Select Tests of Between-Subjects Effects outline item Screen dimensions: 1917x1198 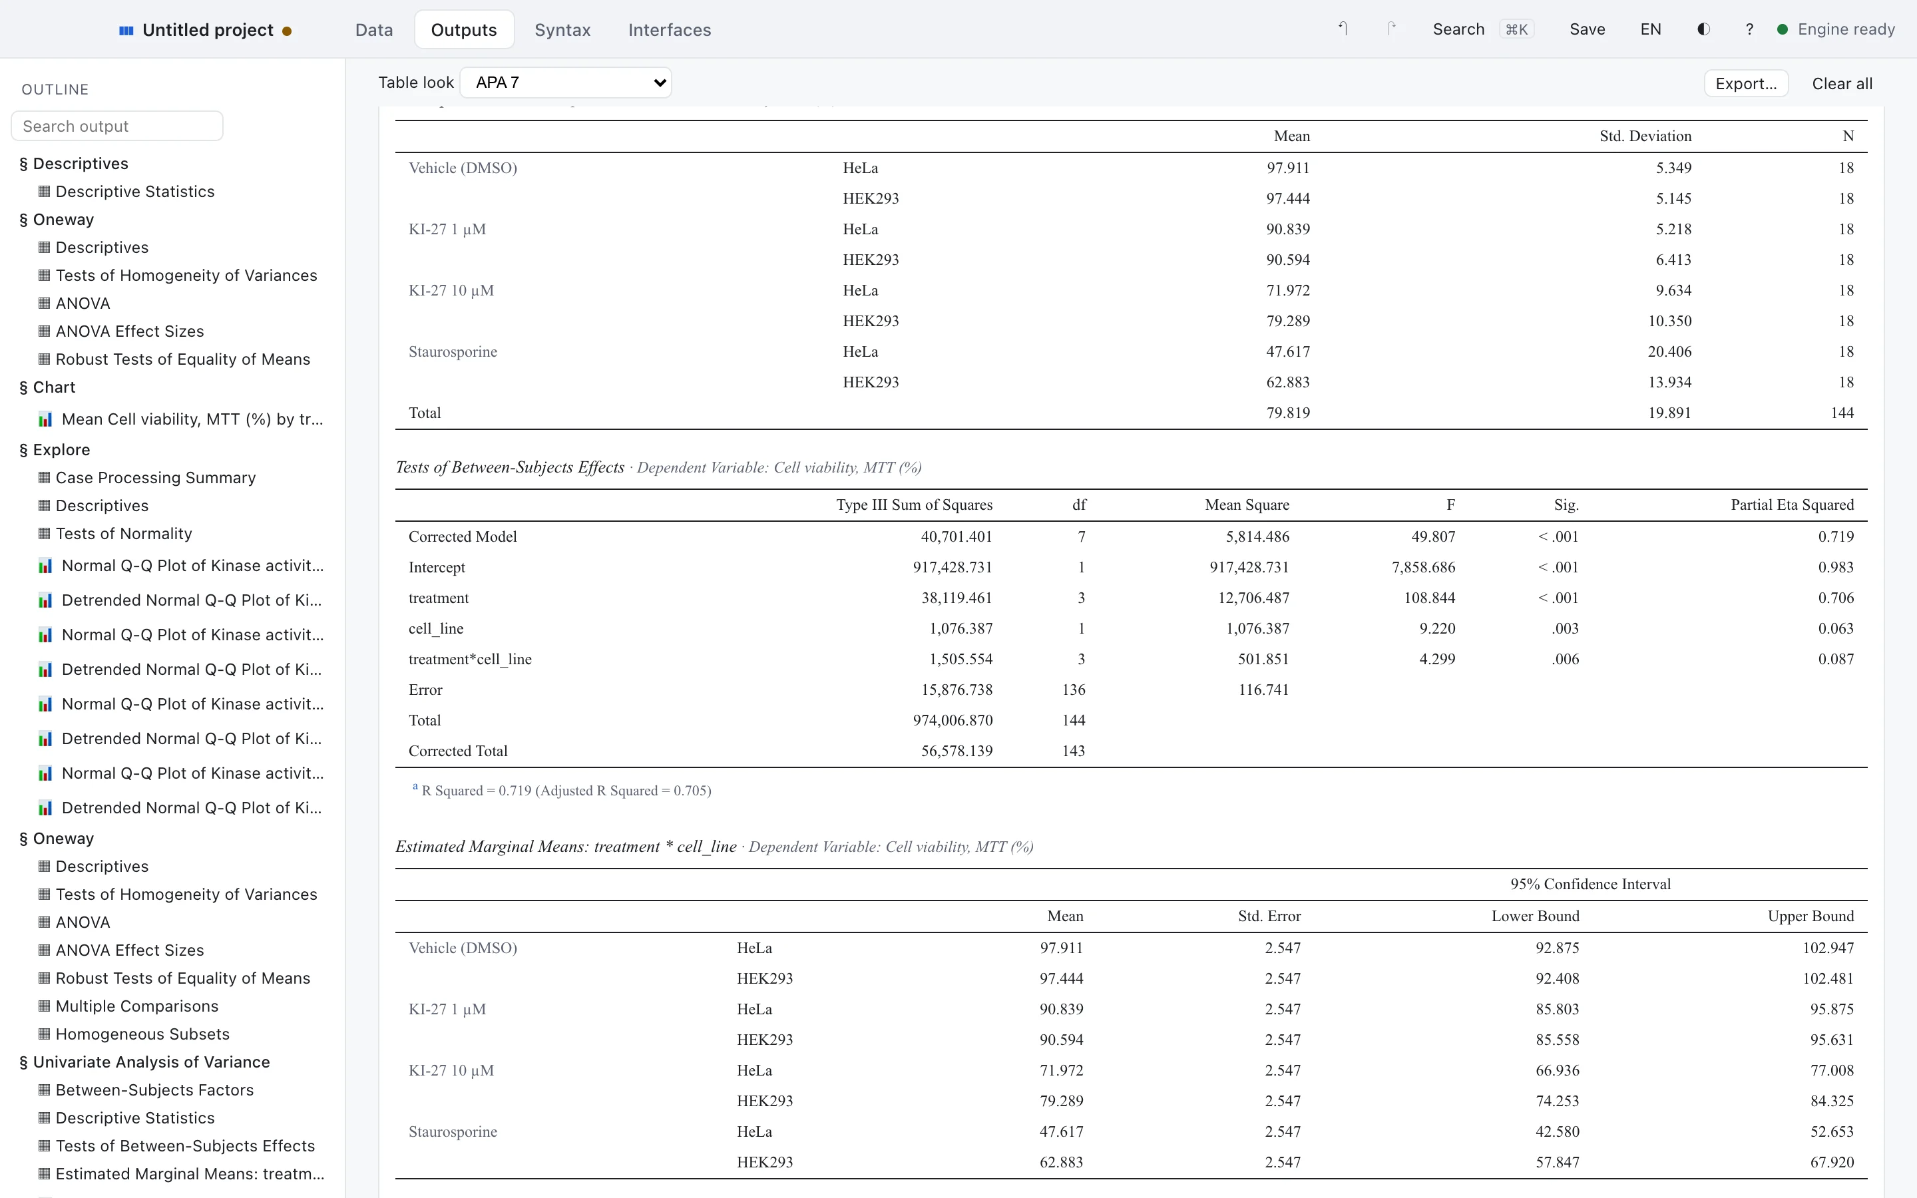coord(185,1145)
